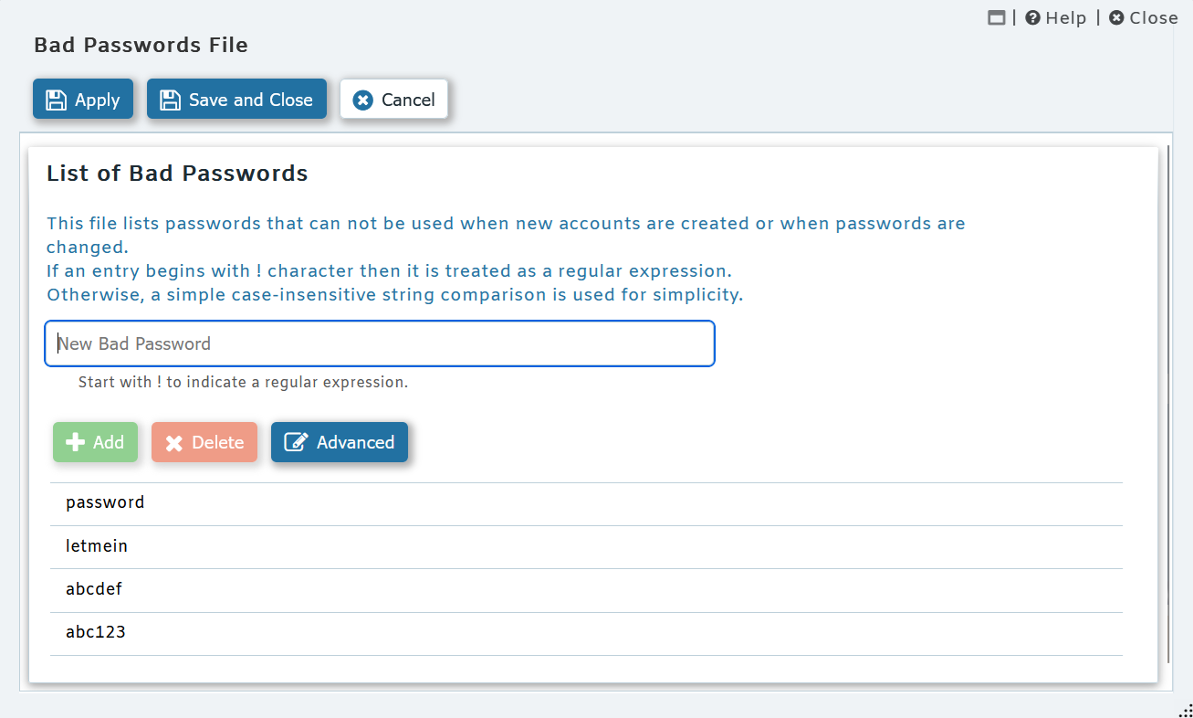Select the abc123 entry
Image resolution: width=1193 pixels, height=718 pixels.
click(96, 631)
